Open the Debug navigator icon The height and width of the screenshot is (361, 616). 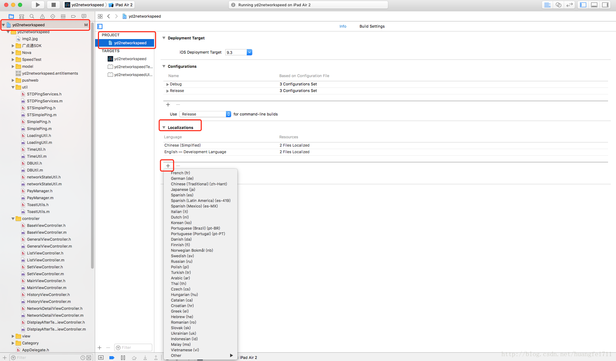point(63,16)
